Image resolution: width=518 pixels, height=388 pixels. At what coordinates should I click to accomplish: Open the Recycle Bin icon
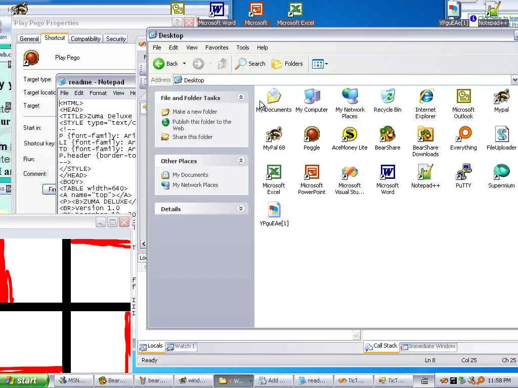tap(387, 101)
